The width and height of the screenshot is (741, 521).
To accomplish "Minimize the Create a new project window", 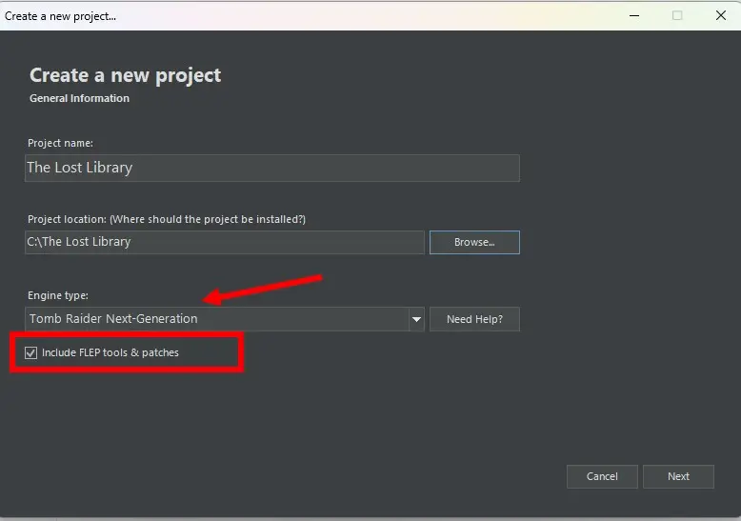I will (x=633, y=15).
